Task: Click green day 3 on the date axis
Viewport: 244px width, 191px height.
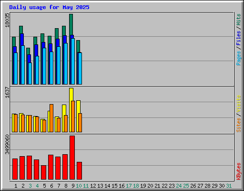Action: (30, 186)
